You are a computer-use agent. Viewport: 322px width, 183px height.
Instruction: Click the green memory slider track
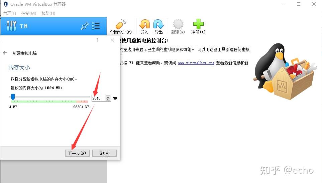tap(49, 101)
